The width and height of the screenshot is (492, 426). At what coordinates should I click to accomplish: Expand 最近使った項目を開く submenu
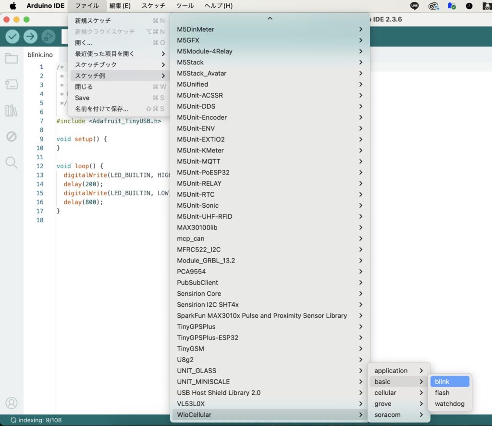pos(120,54)
